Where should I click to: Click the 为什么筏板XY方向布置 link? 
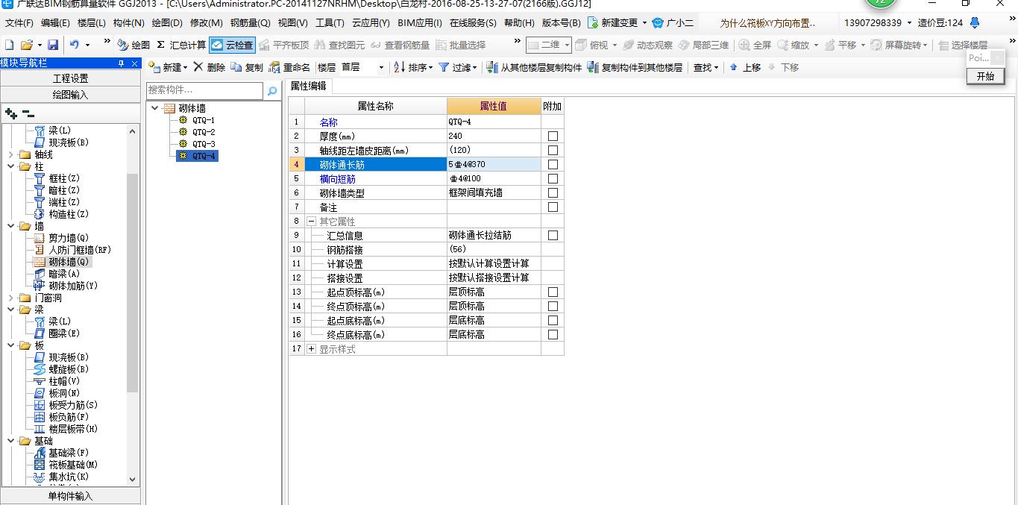coord(767,23)
